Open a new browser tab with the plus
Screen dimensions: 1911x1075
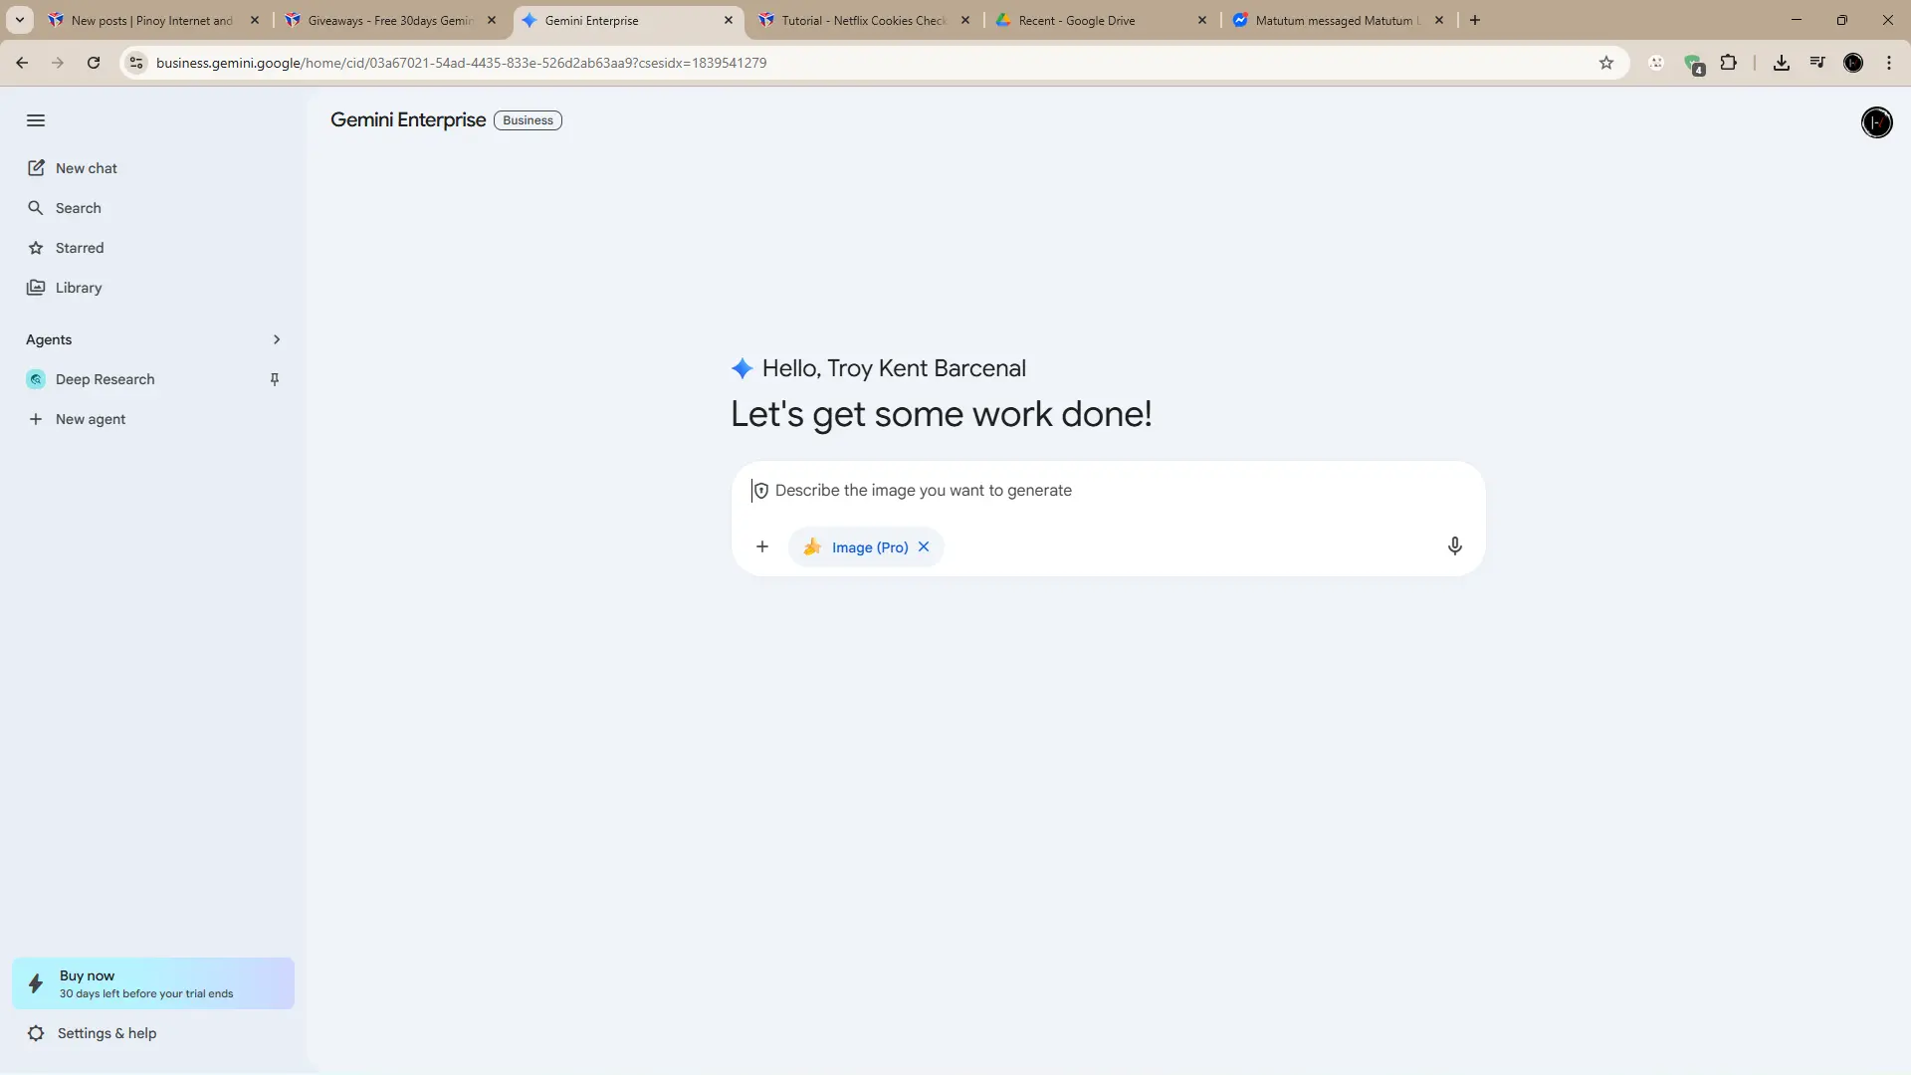tap(1475, 20)
